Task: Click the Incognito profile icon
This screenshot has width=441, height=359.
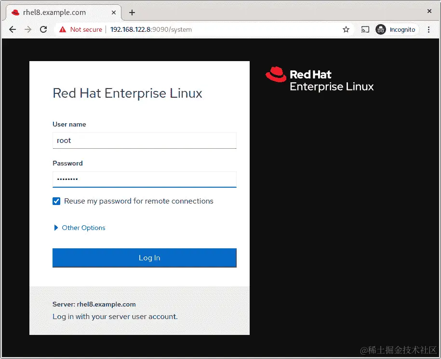Action: coord(381,29)
